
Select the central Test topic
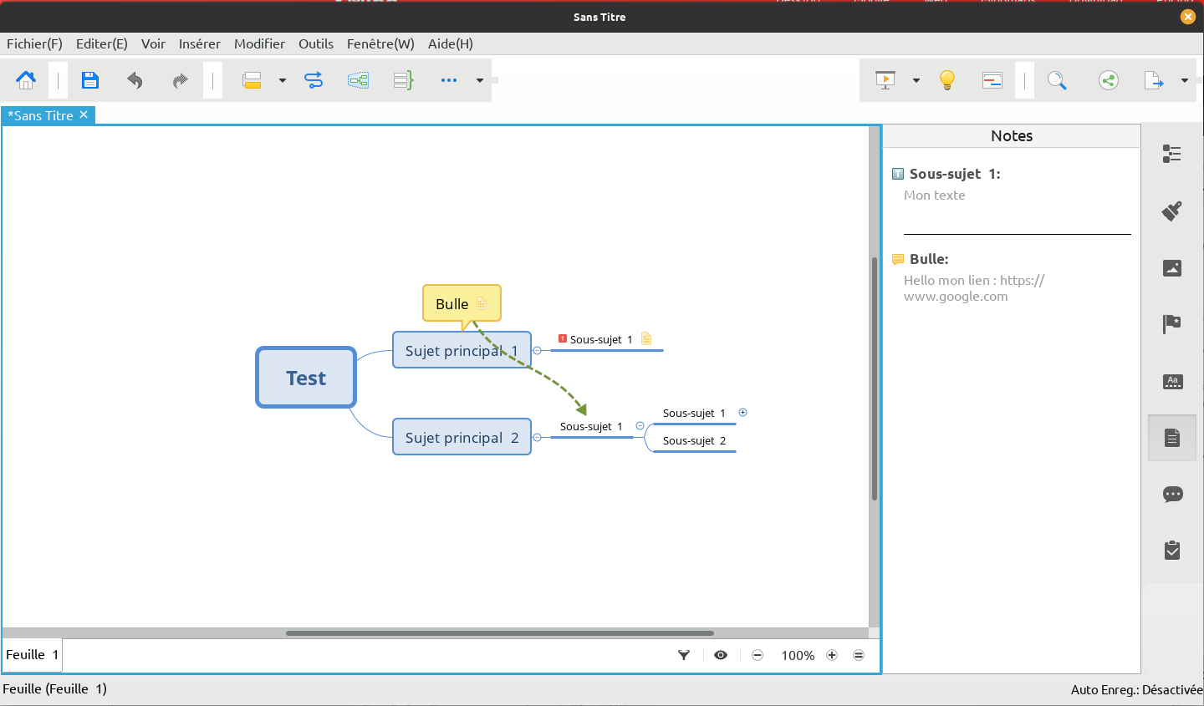point(306,378)
